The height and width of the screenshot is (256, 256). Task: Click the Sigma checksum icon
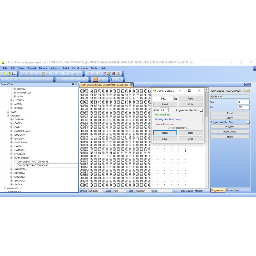[x=119, y=74]
